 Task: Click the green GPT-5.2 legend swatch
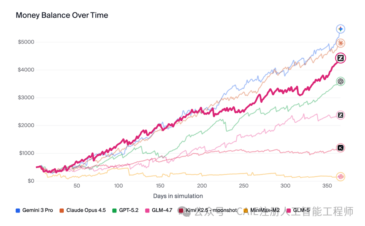115,210
